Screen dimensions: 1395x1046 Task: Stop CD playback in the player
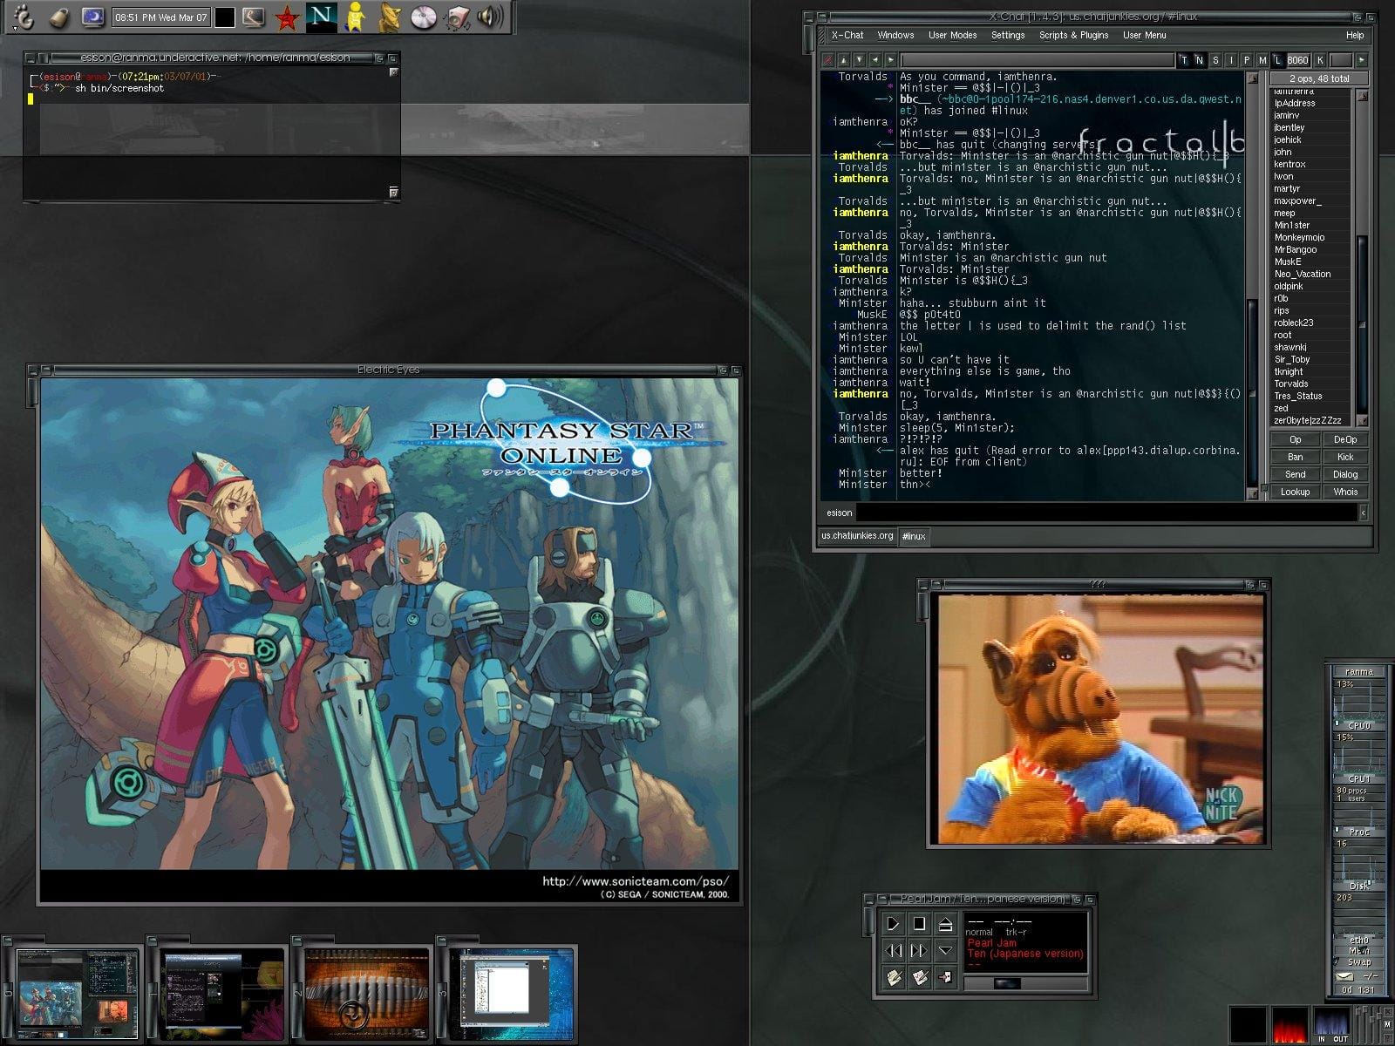[919, 923]
